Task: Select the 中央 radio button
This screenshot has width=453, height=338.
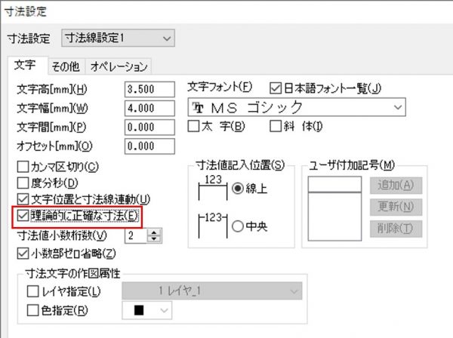Action: tap(238, 226)
